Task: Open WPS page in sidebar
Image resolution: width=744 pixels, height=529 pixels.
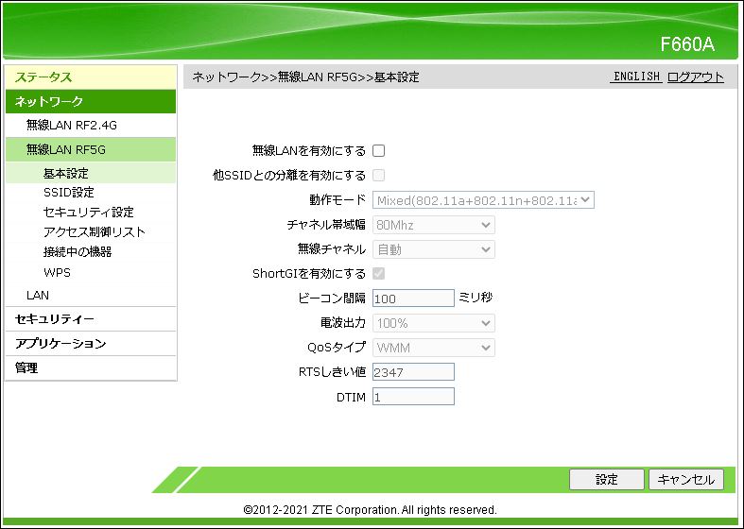Action: pos(57,273)
